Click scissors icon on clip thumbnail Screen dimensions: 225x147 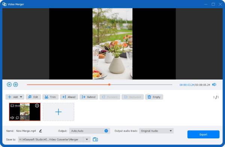click(22, 118)
